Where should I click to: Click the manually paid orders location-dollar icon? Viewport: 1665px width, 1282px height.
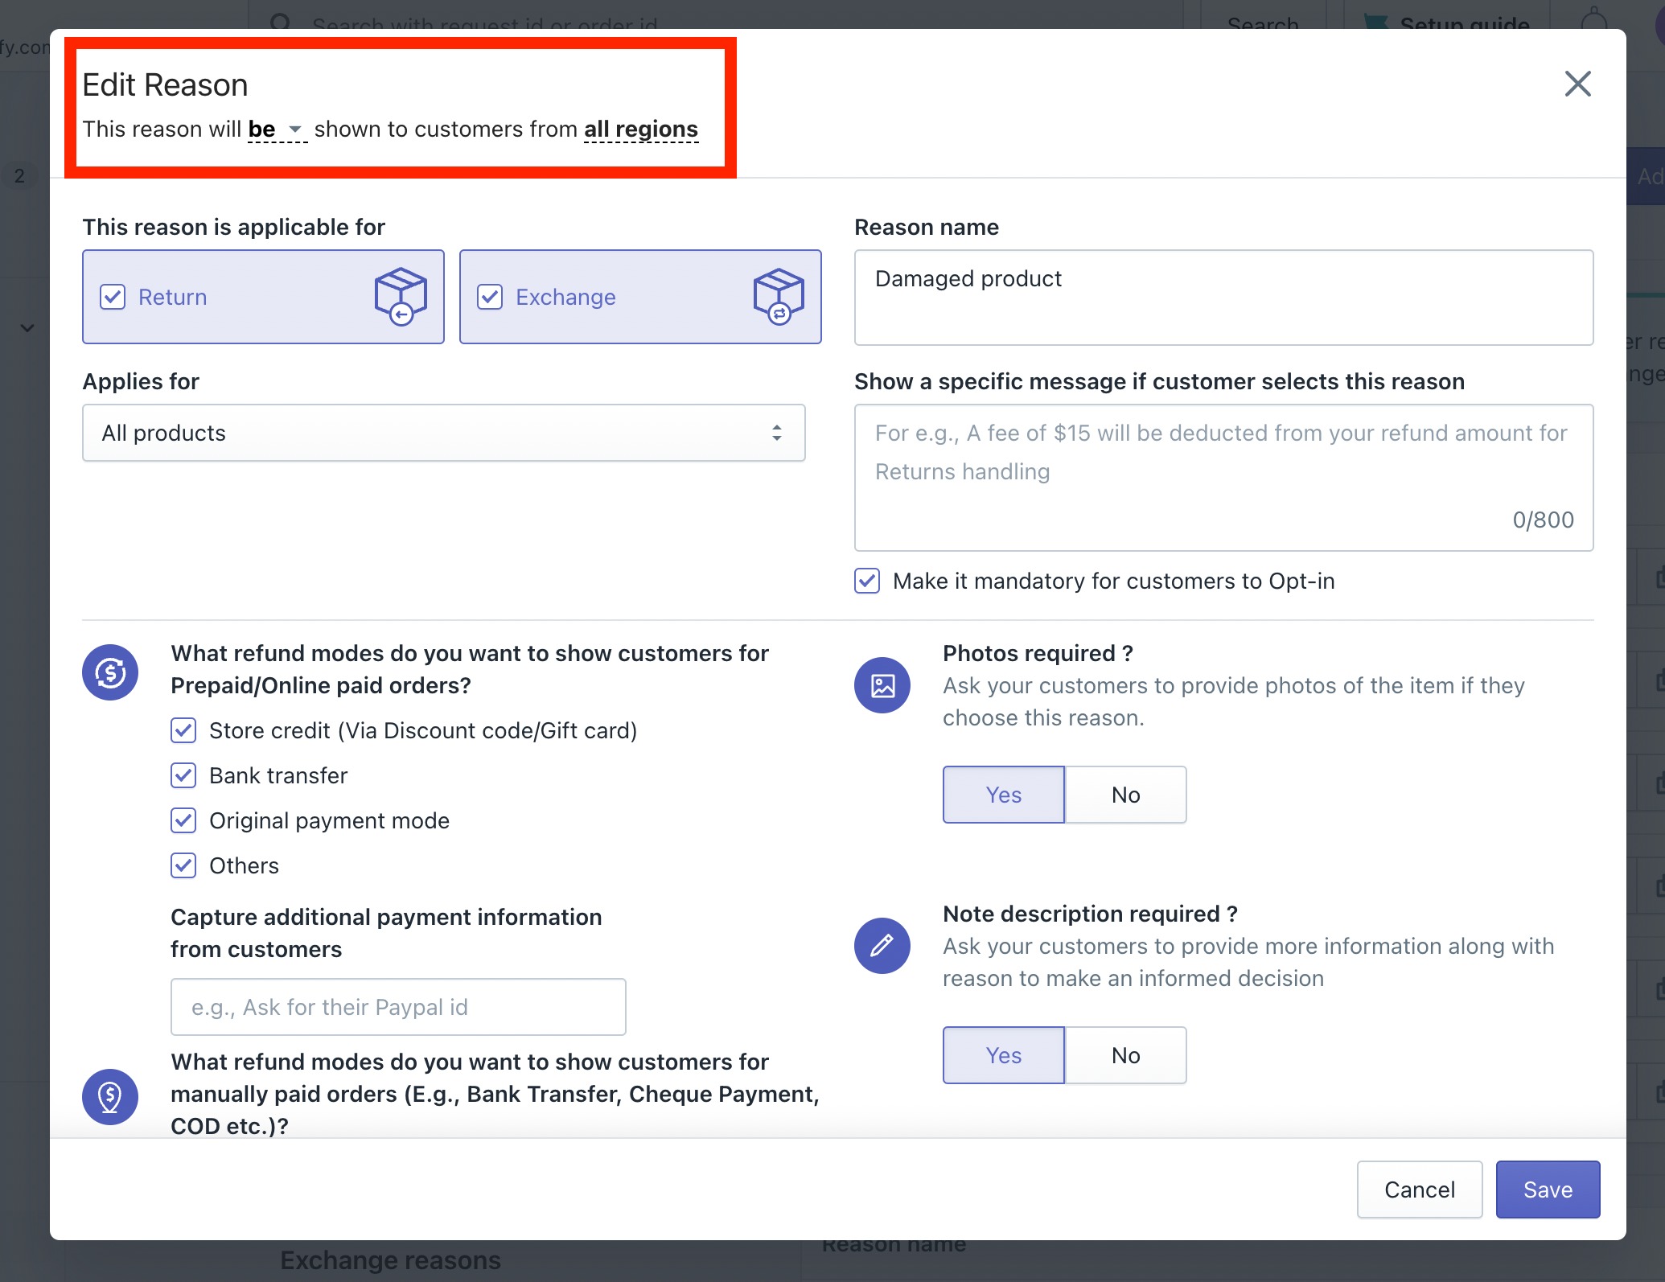click(x=110, y=1096)
